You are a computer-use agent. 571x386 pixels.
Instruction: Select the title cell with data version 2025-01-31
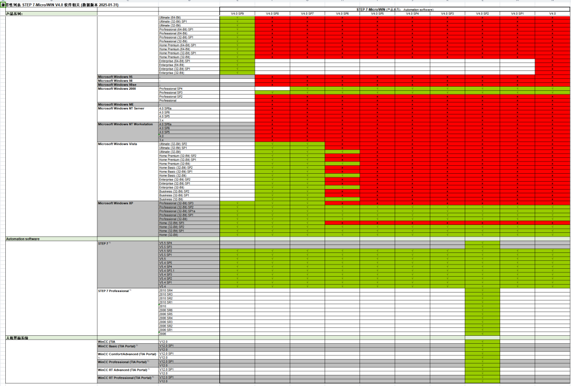(x=60, y=5)
